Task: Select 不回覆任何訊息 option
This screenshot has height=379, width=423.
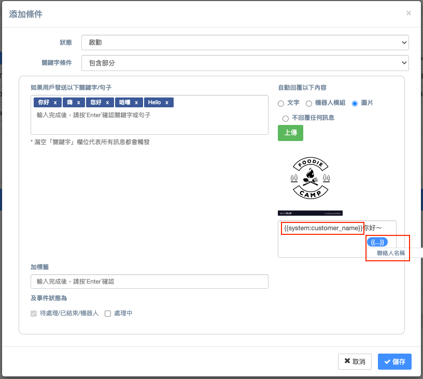Action: tap(285, 118)
